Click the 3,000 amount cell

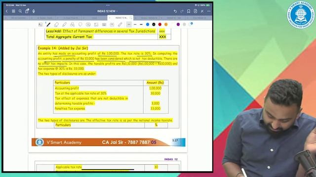tap(156, 103)
